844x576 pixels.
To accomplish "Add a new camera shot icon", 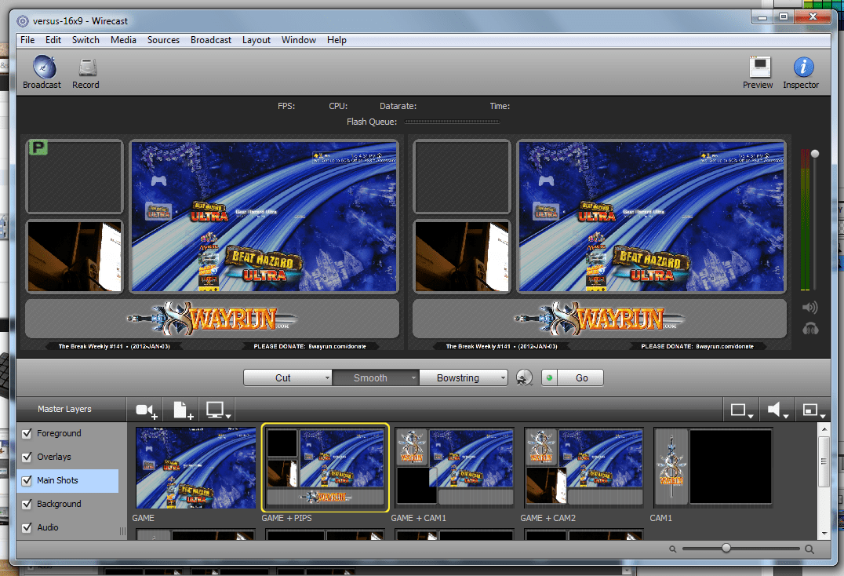I will click(x=144, y=409).
